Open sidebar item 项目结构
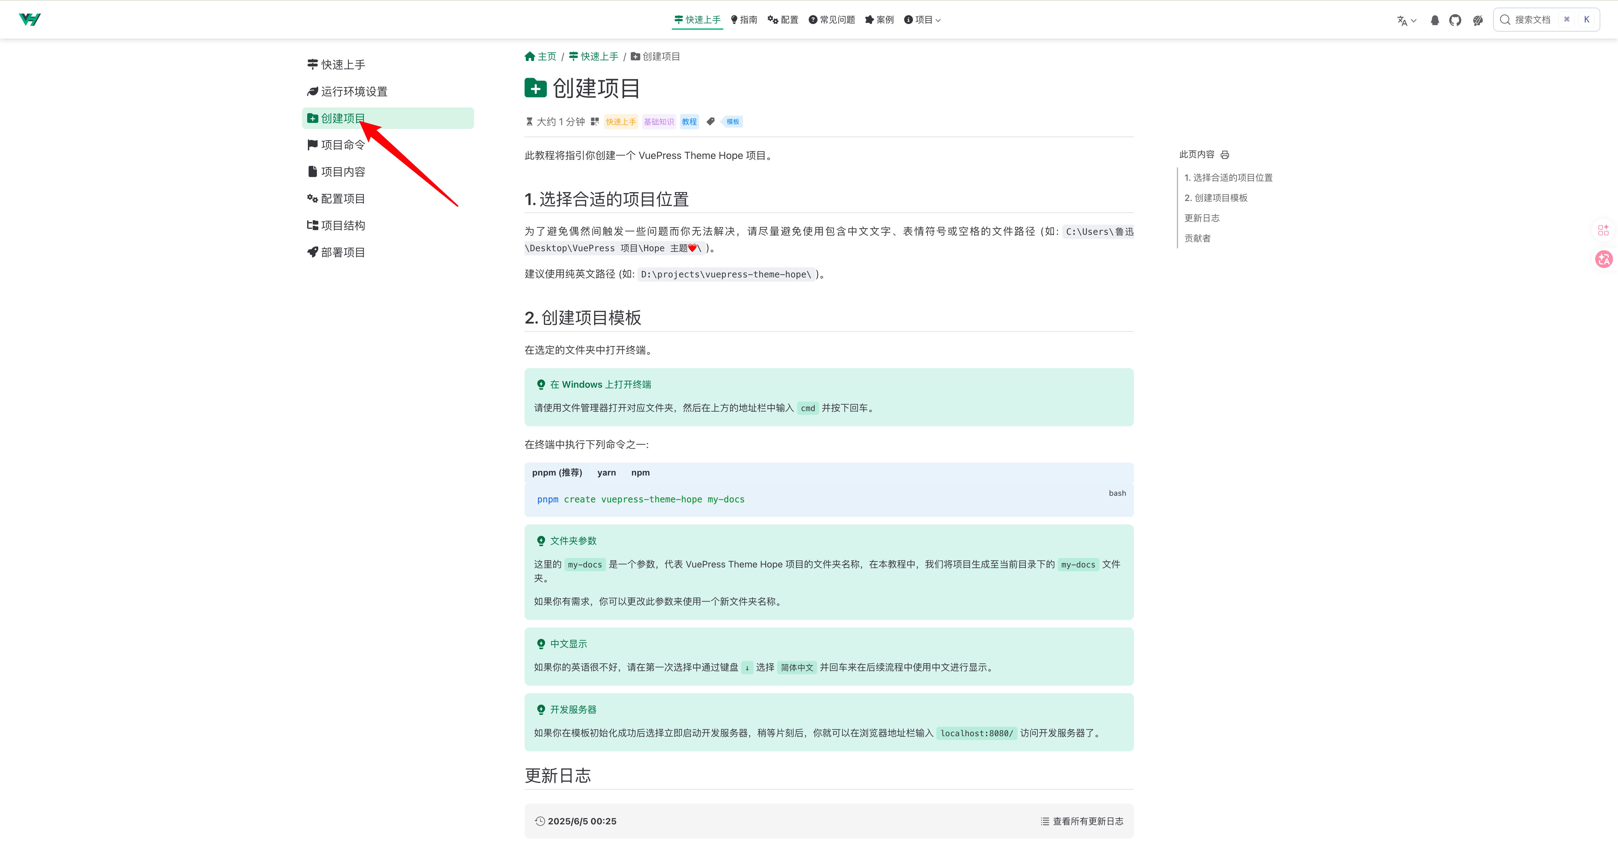This screenshot has width=1618, height=855. click(387, 226)
